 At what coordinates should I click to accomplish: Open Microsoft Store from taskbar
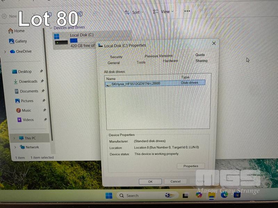(x=237, y=195)
